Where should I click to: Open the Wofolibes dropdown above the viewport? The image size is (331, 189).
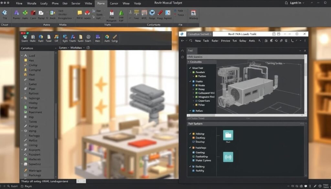(78, 48)
